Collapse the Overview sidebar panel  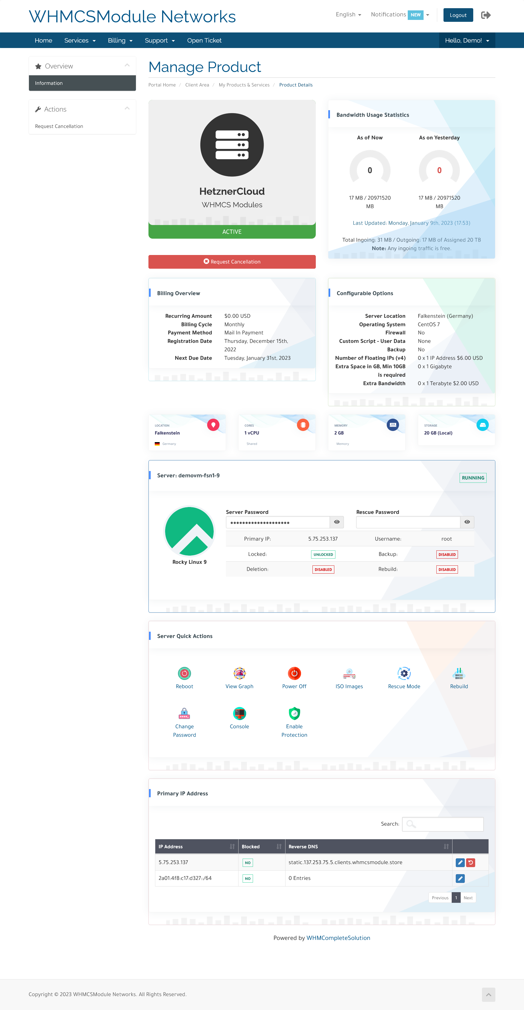[127, 65]
